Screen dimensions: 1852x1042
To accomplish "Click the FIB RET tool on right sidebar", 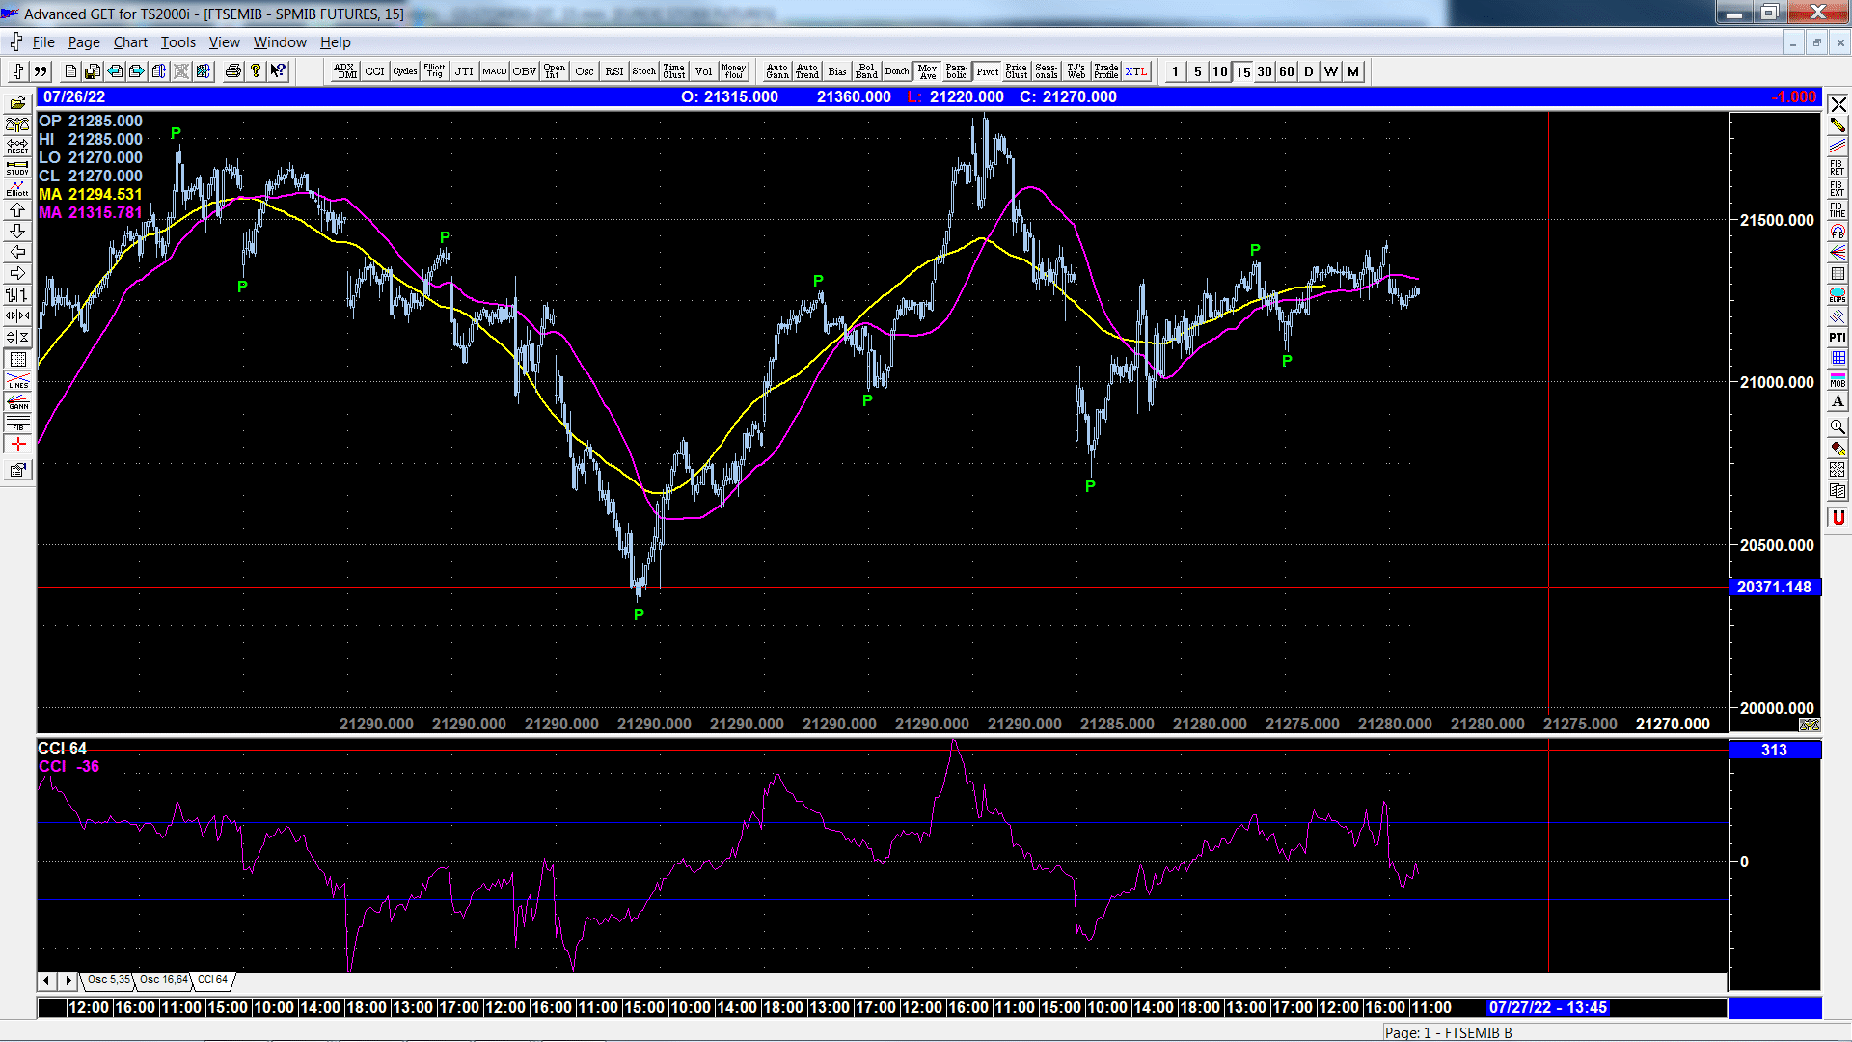I will (1838, 167).
